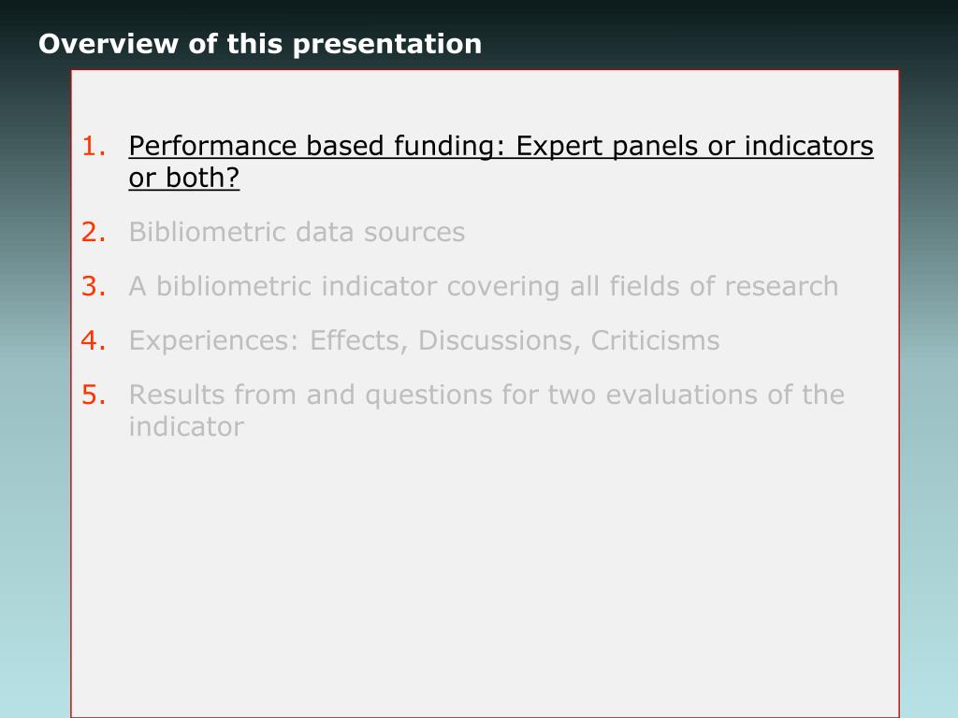Click the red list number 1
The image size is (958, 718).
[94, 147]
